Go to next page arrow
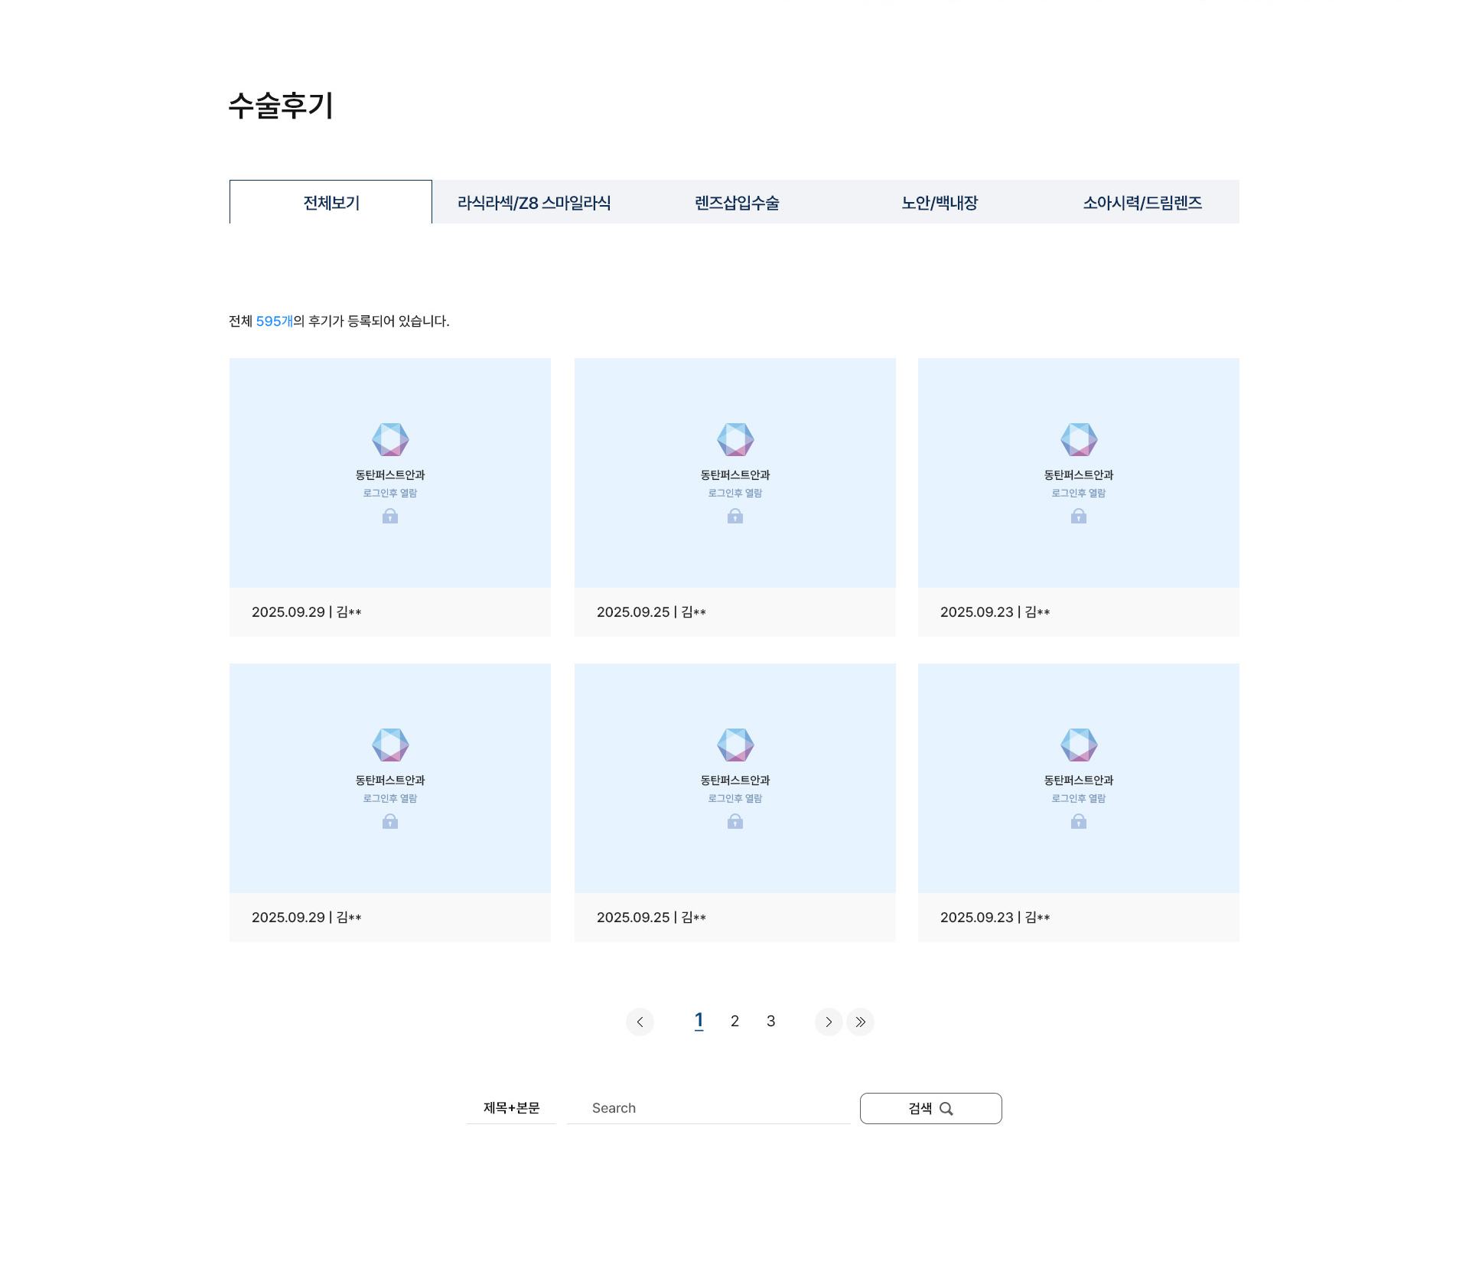The height and width of the screenshot is (1278, 1469). pos(829,1022)
